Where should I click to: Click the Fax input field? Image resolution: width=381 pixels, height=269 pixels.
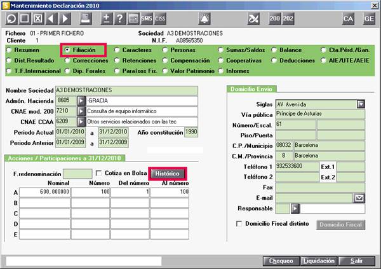[x=320, y=188]
